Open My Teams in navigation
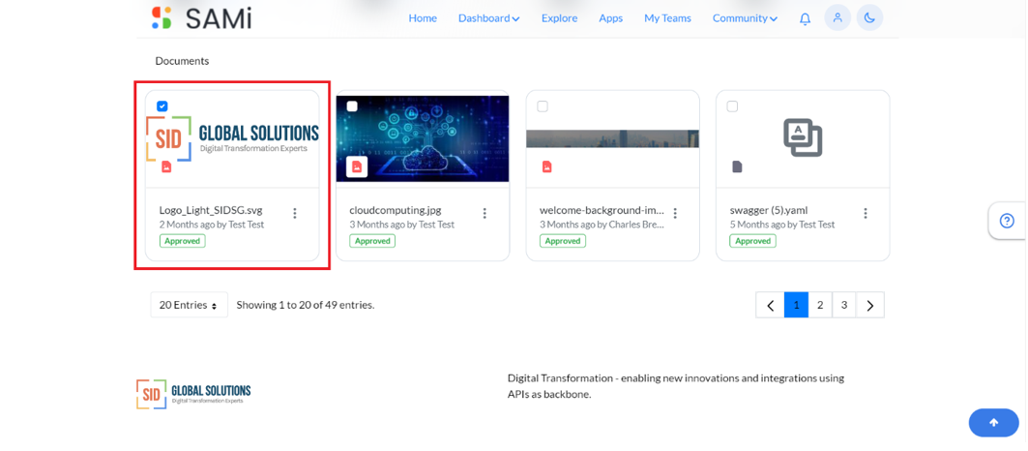The height and width of the screenshot is (451, 1028). [667, 18]
